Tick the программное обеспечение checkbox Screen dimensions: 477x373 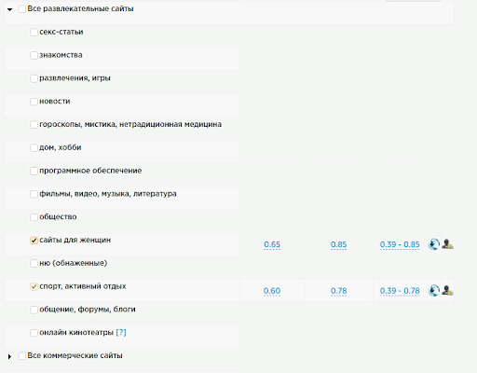[x=34, y=171]
